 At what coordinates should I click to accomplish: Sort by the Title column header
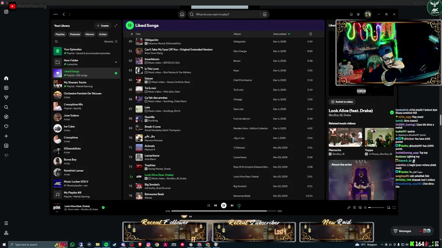coord(138,34)
